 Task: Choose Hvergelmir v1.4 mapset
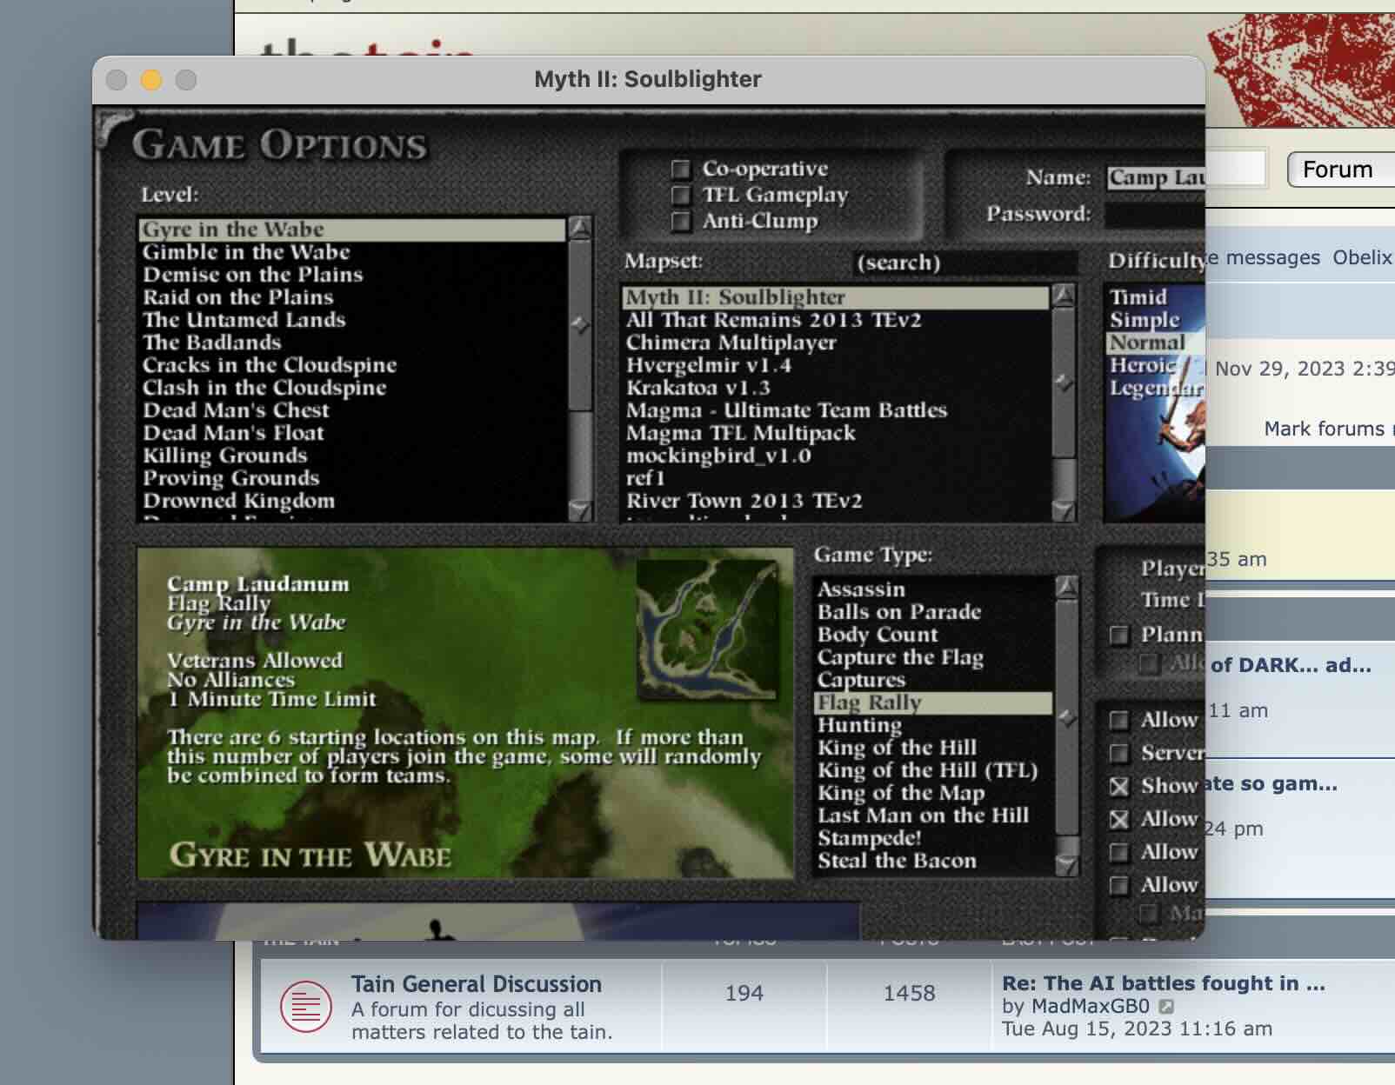836,365
